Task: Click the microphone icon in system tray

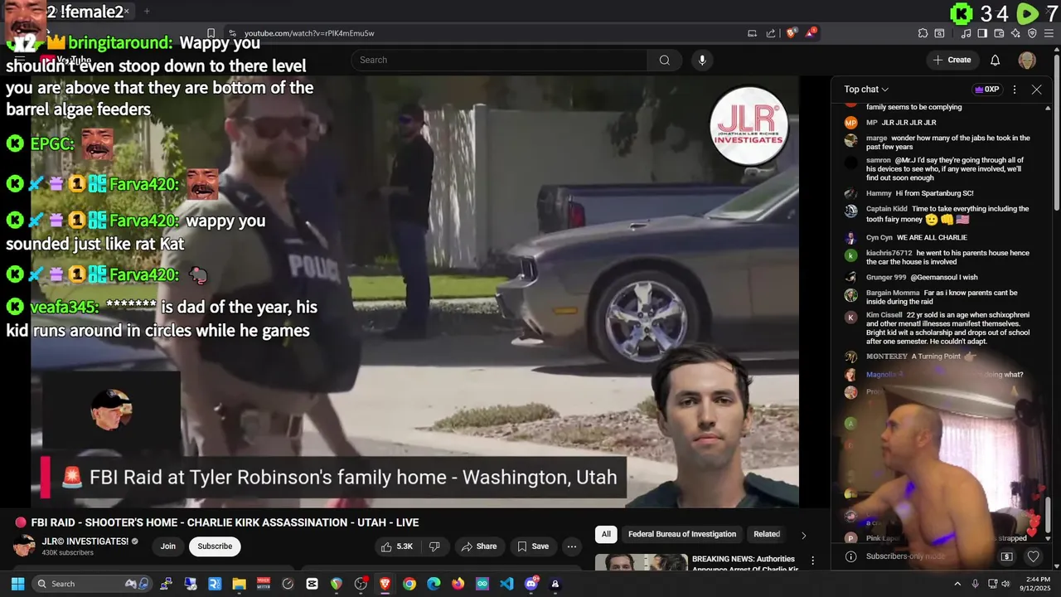Action: click(x=975, y=584)
